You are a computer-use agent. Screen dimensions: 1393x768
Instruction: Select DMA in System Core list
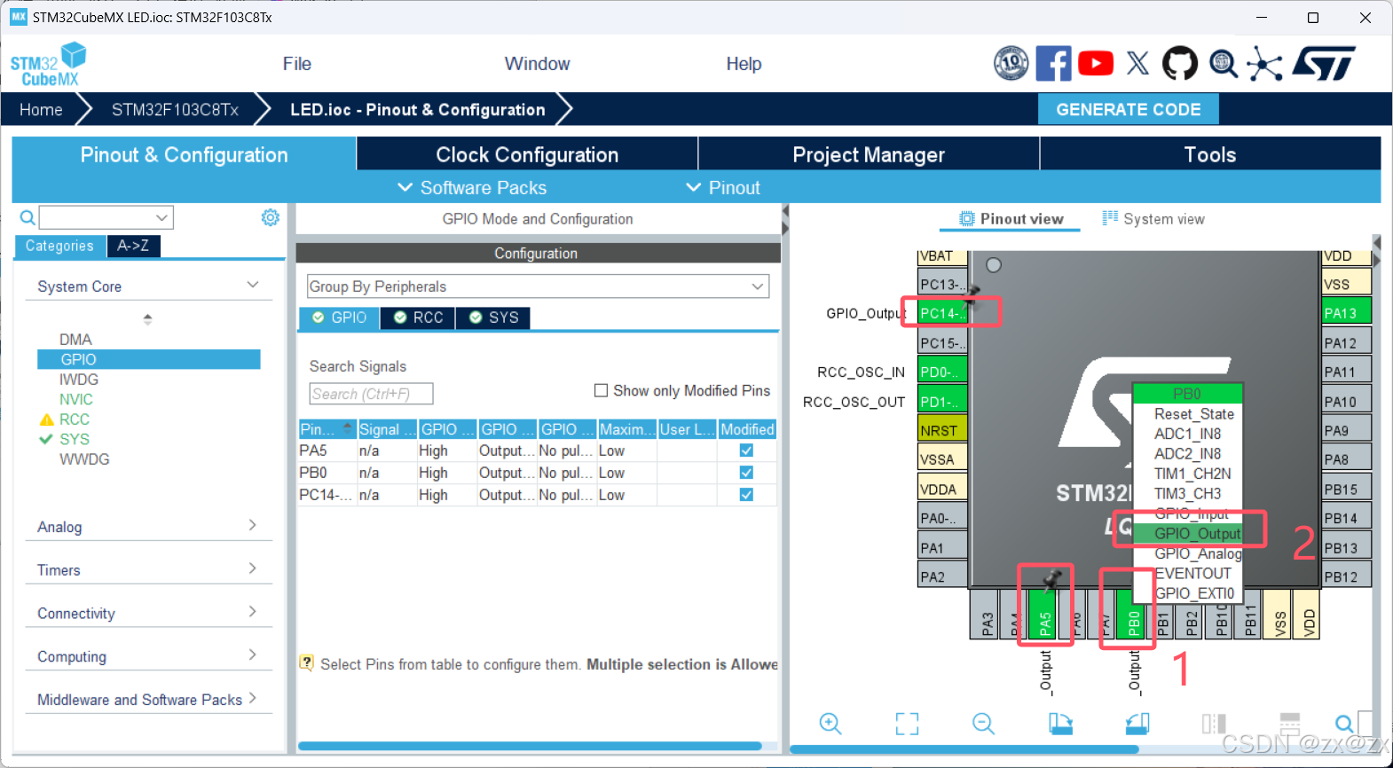(75, 340)
